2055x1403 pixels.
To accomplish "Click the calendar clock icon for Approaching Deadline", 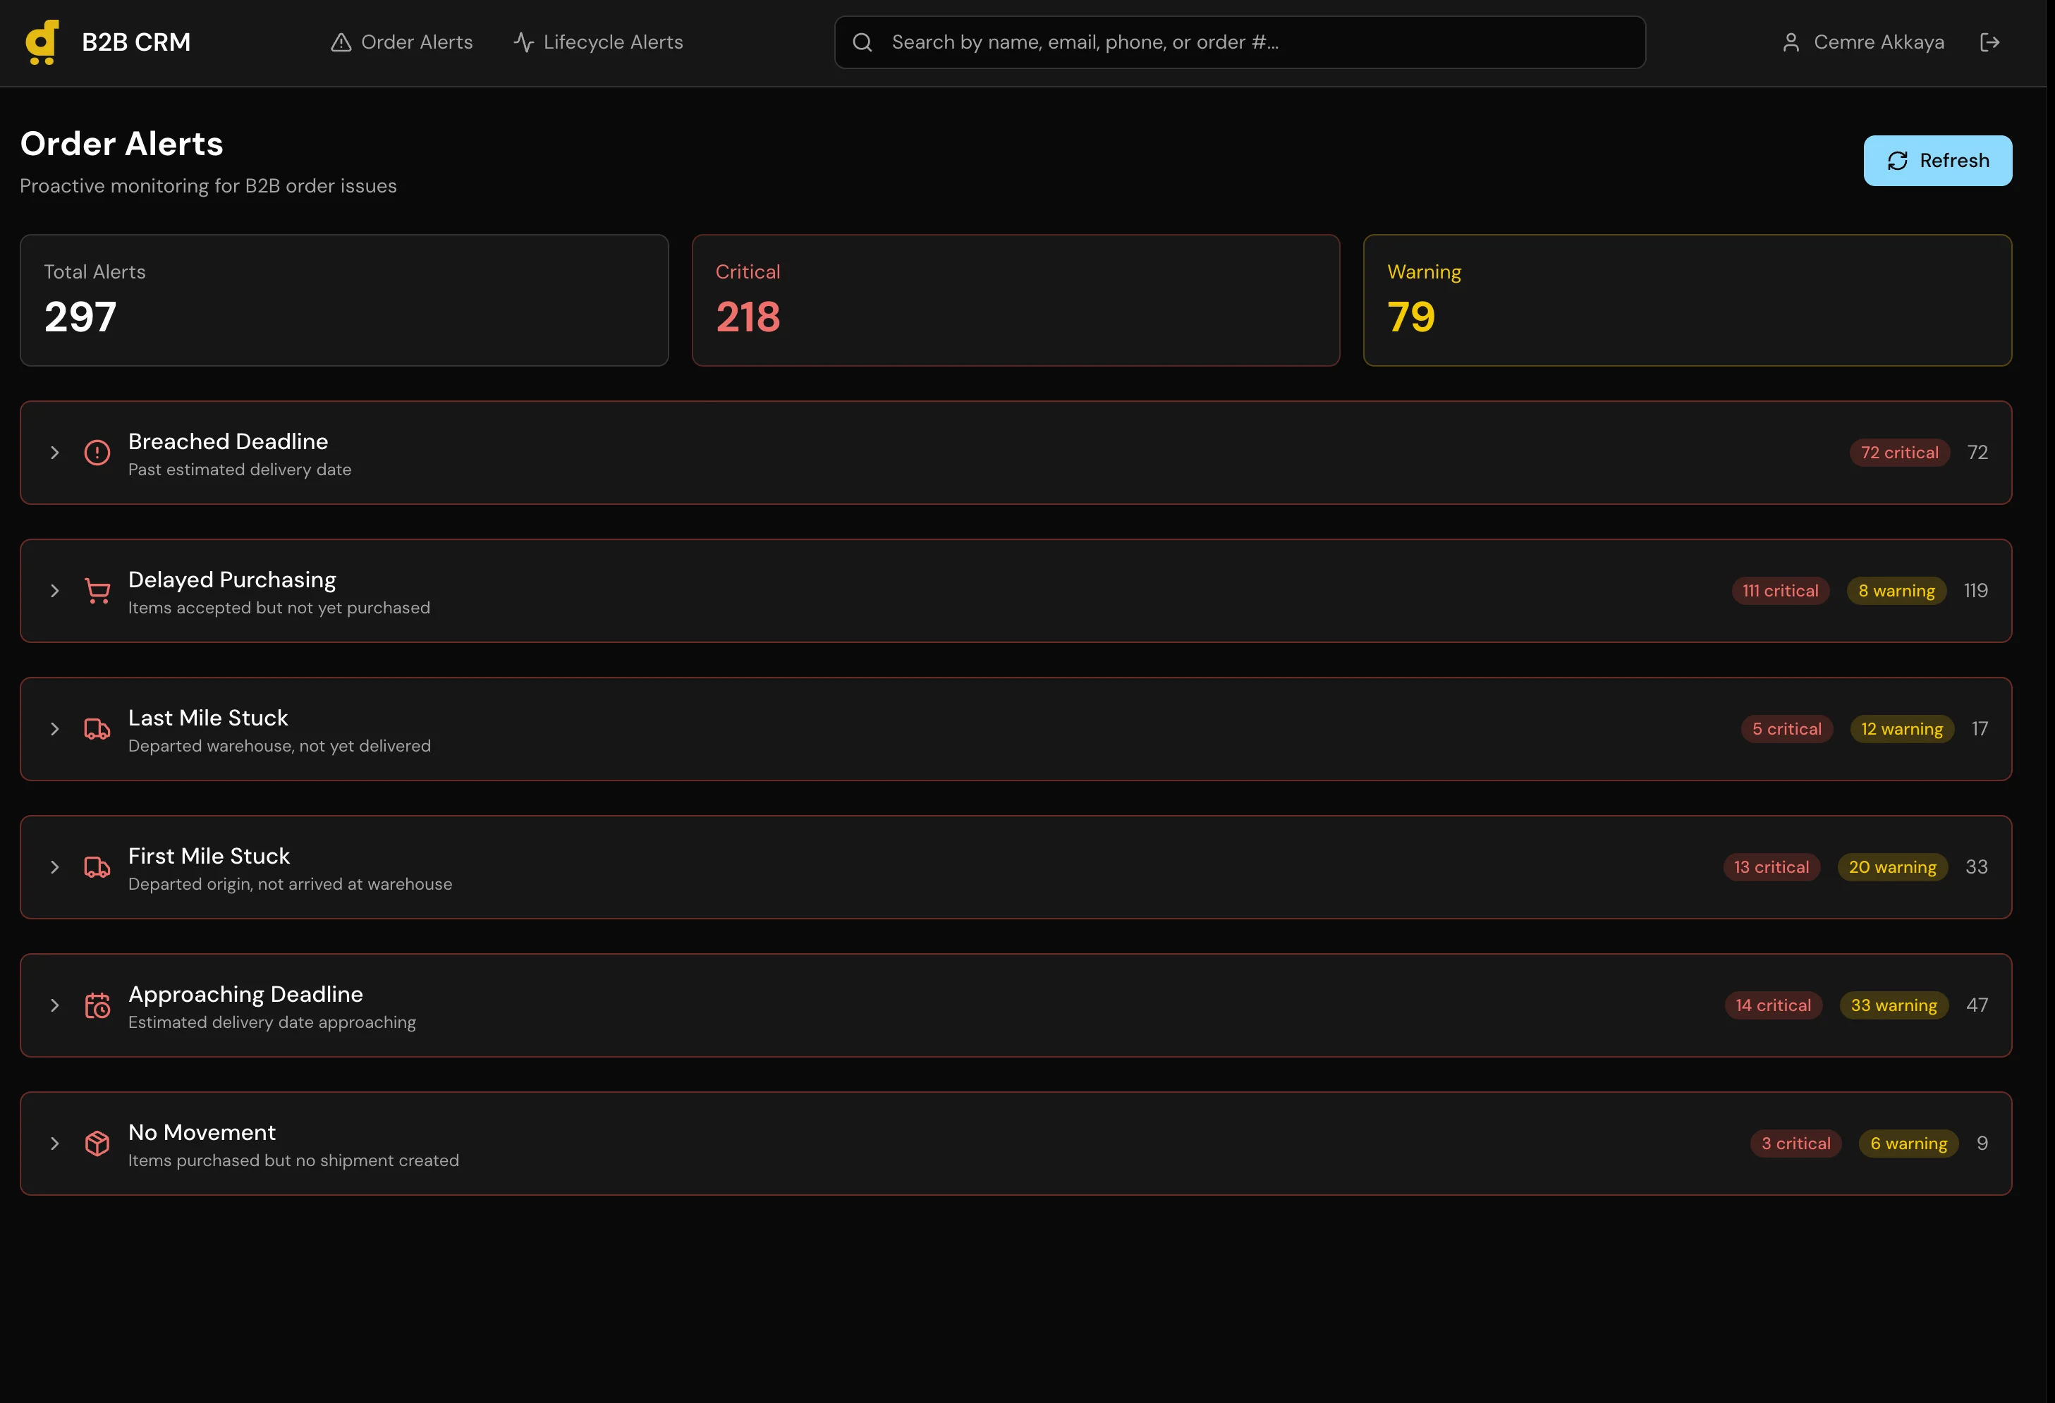I will pyautogui.click(x=97, y=1005).
